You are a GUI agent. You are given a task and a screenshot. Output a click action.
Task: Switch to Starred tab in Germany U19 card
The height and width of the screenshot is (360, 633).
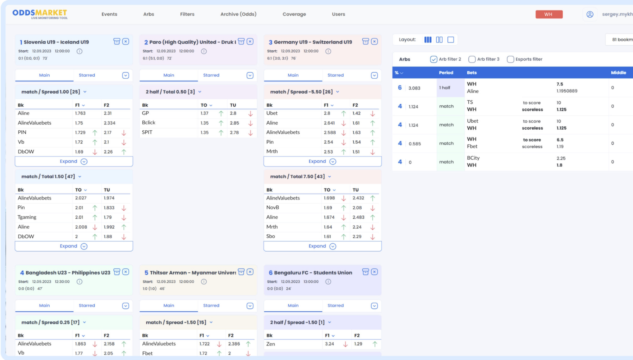click(x=335, y=75)
